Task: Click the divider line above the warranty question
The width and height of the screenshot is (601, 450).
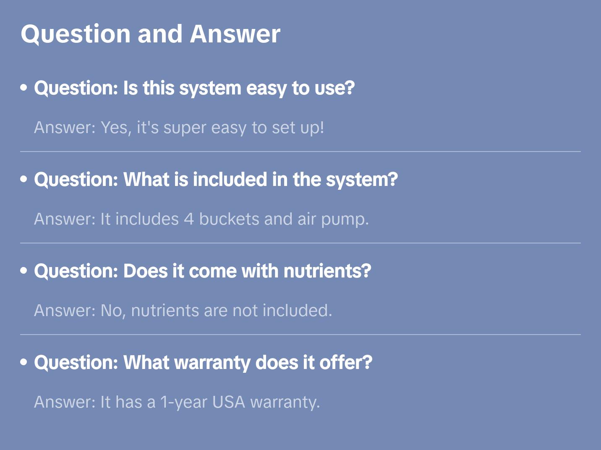Action: click(300, 335)
